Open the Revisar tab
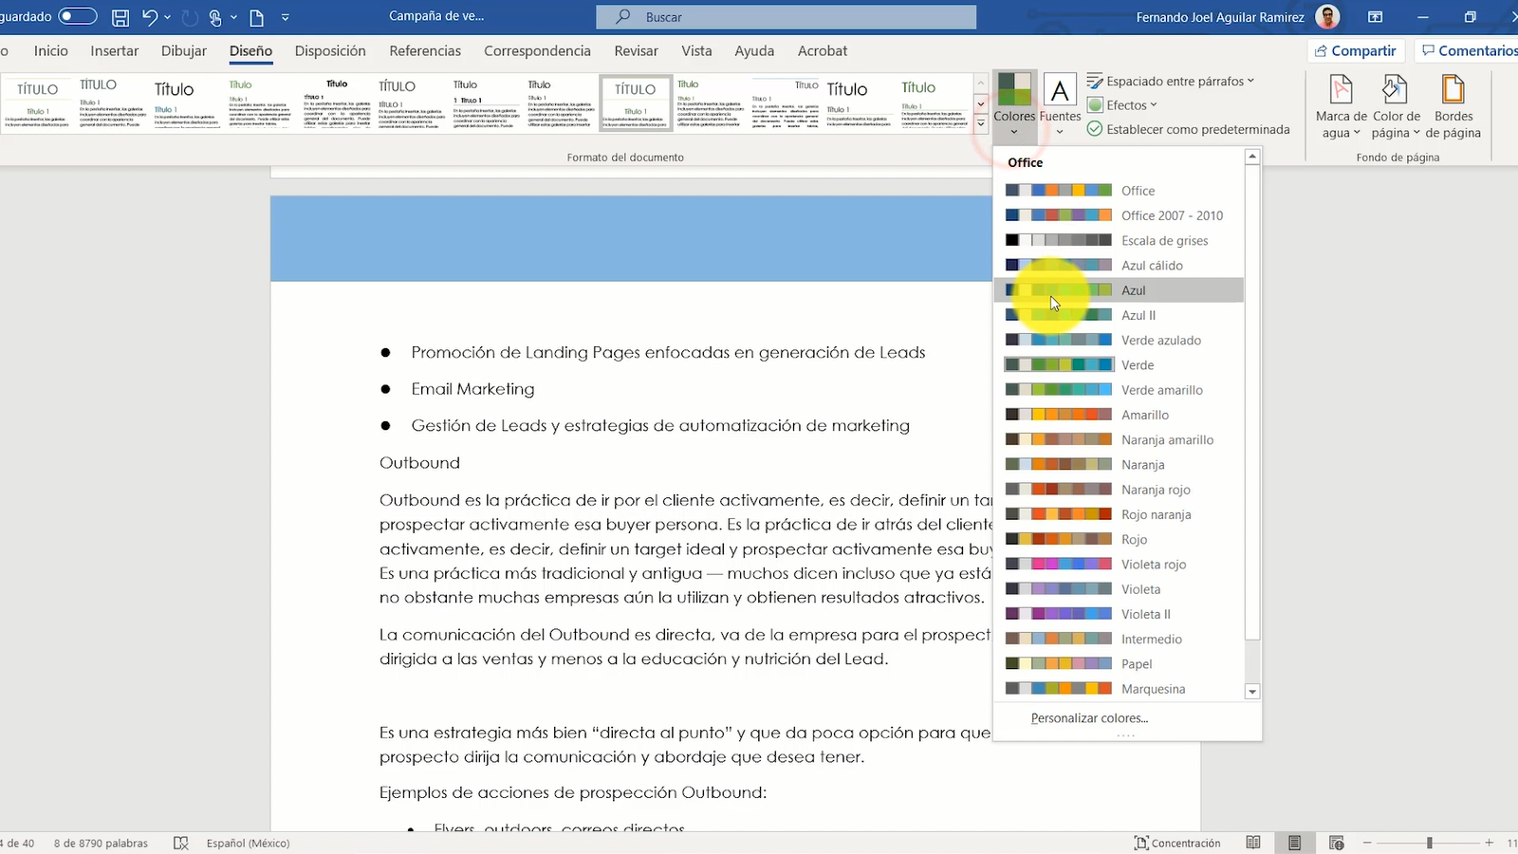 coord(636,51)
